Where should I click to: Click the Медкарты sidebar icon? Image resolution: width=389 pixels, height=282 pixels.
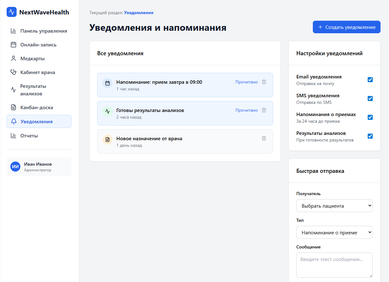point(13,58)
